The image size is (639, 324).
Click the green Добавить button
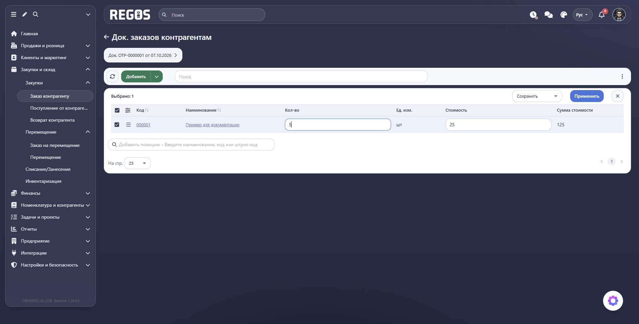(136, 76)
